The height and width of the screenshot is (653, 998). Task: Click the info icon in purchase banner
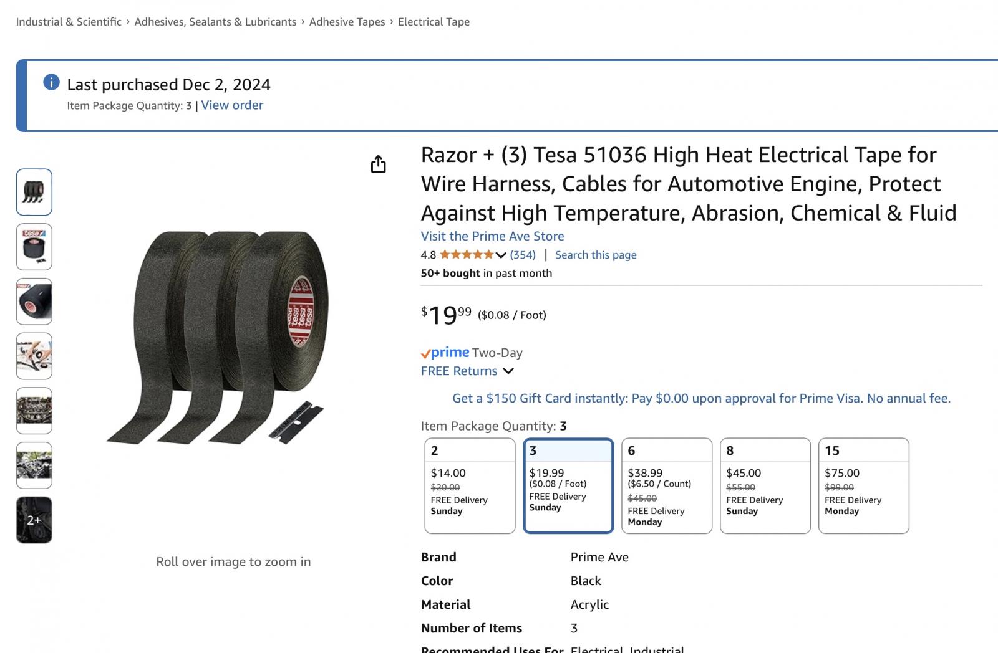[x=51, y=82]
